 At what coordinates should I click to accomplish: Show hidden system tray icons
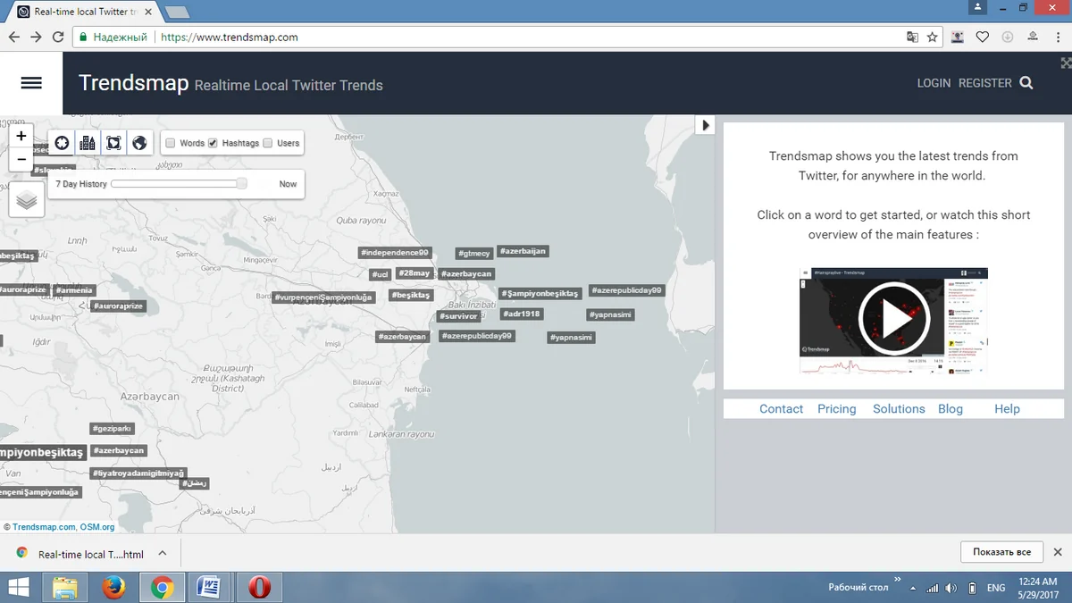pos(913,588)
